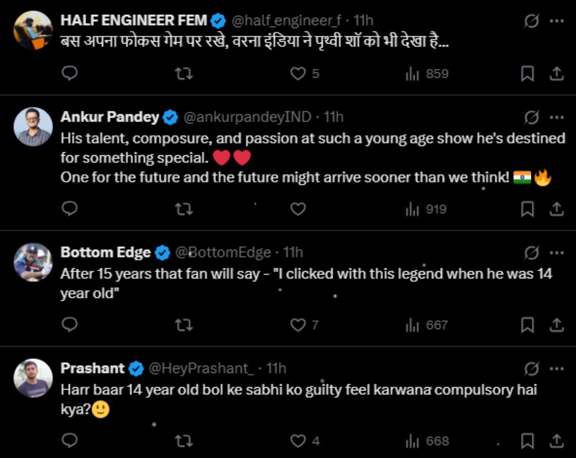Share Ankur Pandey's tweet
The width and height of the screenshot is (576, 458).
click(556, 209)
